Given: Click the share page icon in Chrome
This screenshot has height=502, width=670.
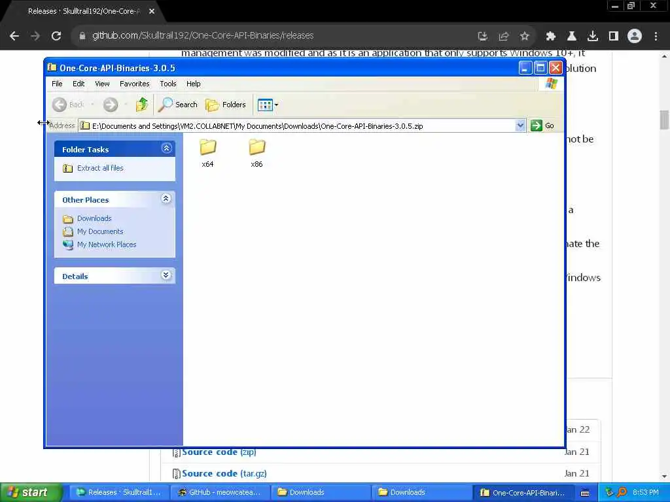Looking at the screenshot, I should (x=503, y=37).
